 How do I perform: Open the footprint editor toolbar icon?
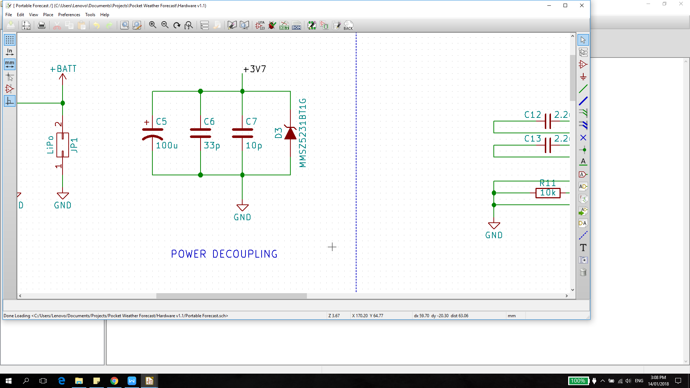312,25
